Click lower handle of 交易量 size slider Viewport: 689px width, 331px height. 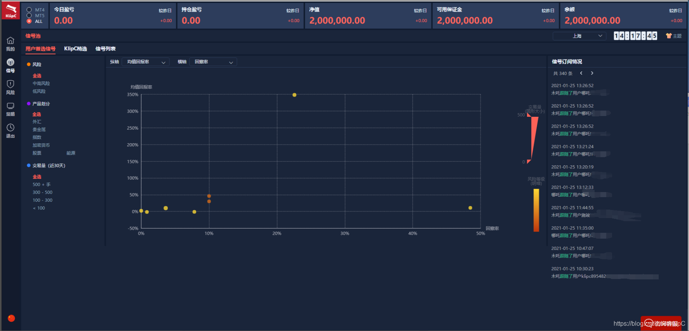point(529,161)
